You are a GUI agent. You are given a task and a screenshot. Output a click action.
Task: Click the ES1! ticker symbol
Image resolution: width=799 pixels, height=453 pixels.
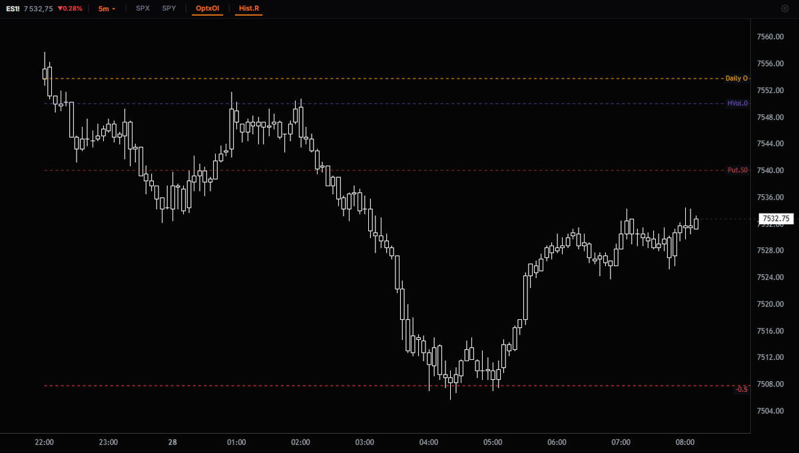[x=13, y=9]
